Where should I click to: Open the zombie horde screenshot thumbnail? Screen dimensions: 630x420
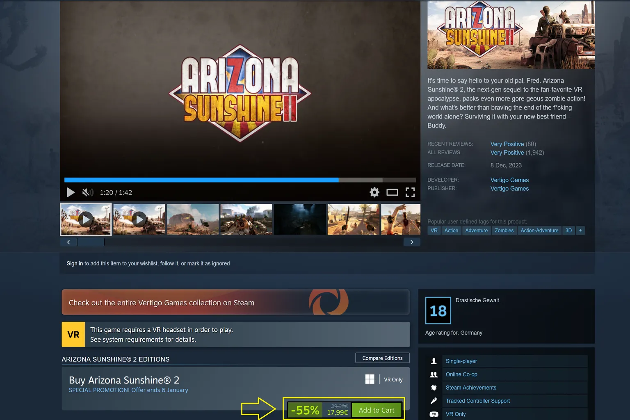tap(247, 219)
